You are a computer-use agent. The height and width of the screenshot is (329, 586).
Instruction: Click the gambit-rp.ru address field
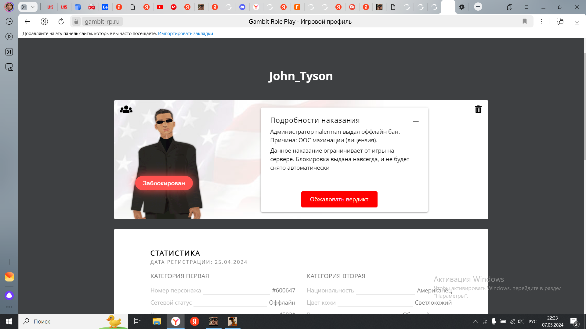102,21
